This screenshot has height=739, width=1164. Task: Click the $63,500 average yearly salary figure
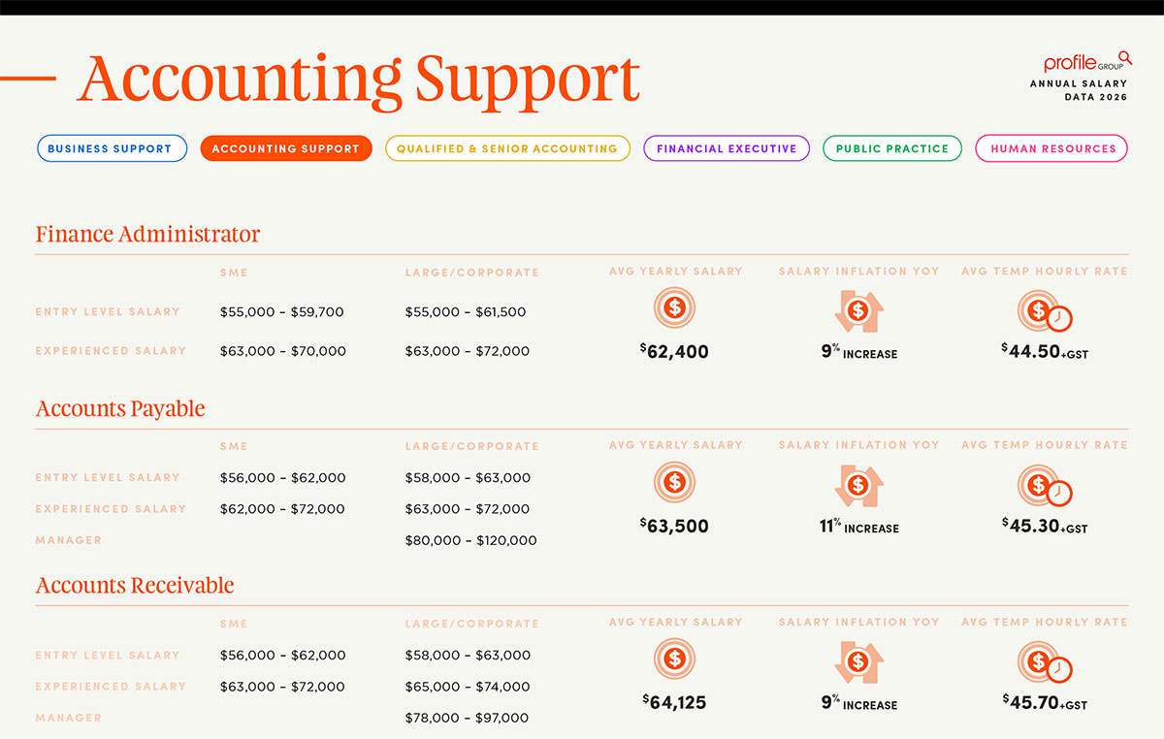[x=675, y=527]
